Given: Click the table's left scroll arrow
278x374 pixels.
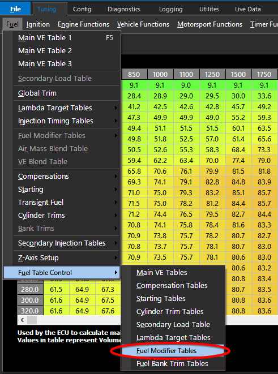Looking at the screenshot, I should 22,320.
